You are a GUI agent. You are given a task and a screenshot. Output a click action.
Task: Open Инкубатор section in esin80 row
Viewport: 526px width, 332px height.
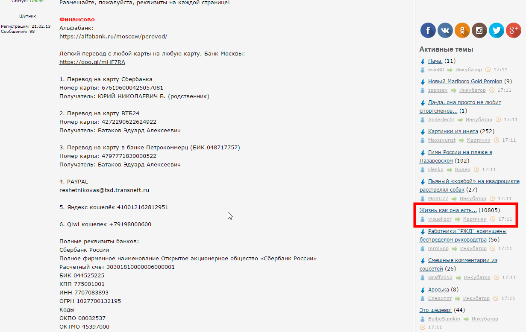pyautogui.click(x=468, y=70)
